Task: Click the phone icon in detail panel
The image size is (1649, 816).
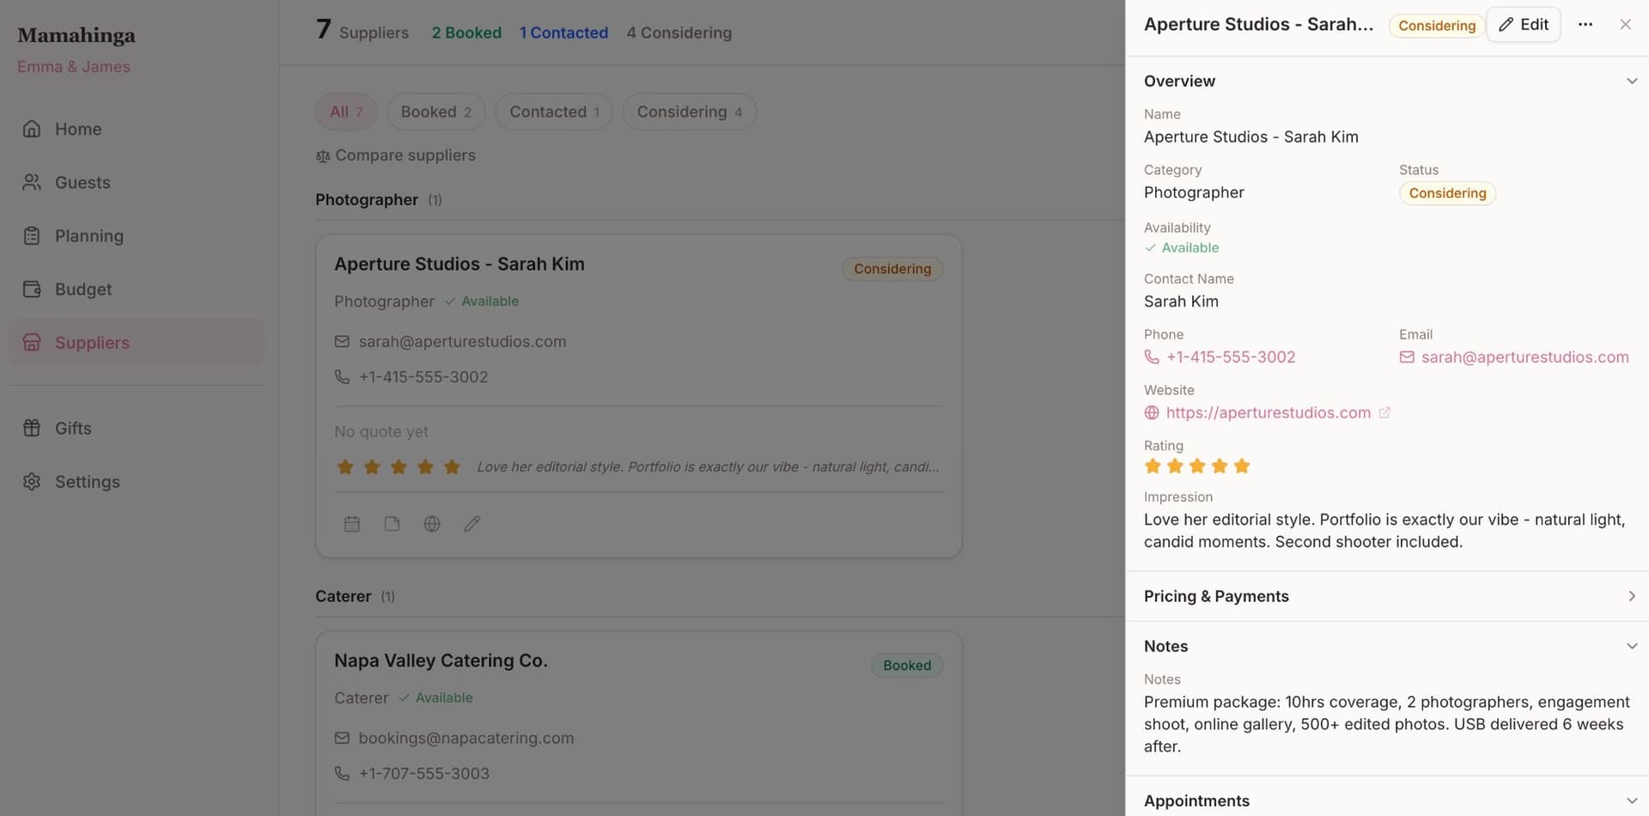Action: coord(1152,357)
